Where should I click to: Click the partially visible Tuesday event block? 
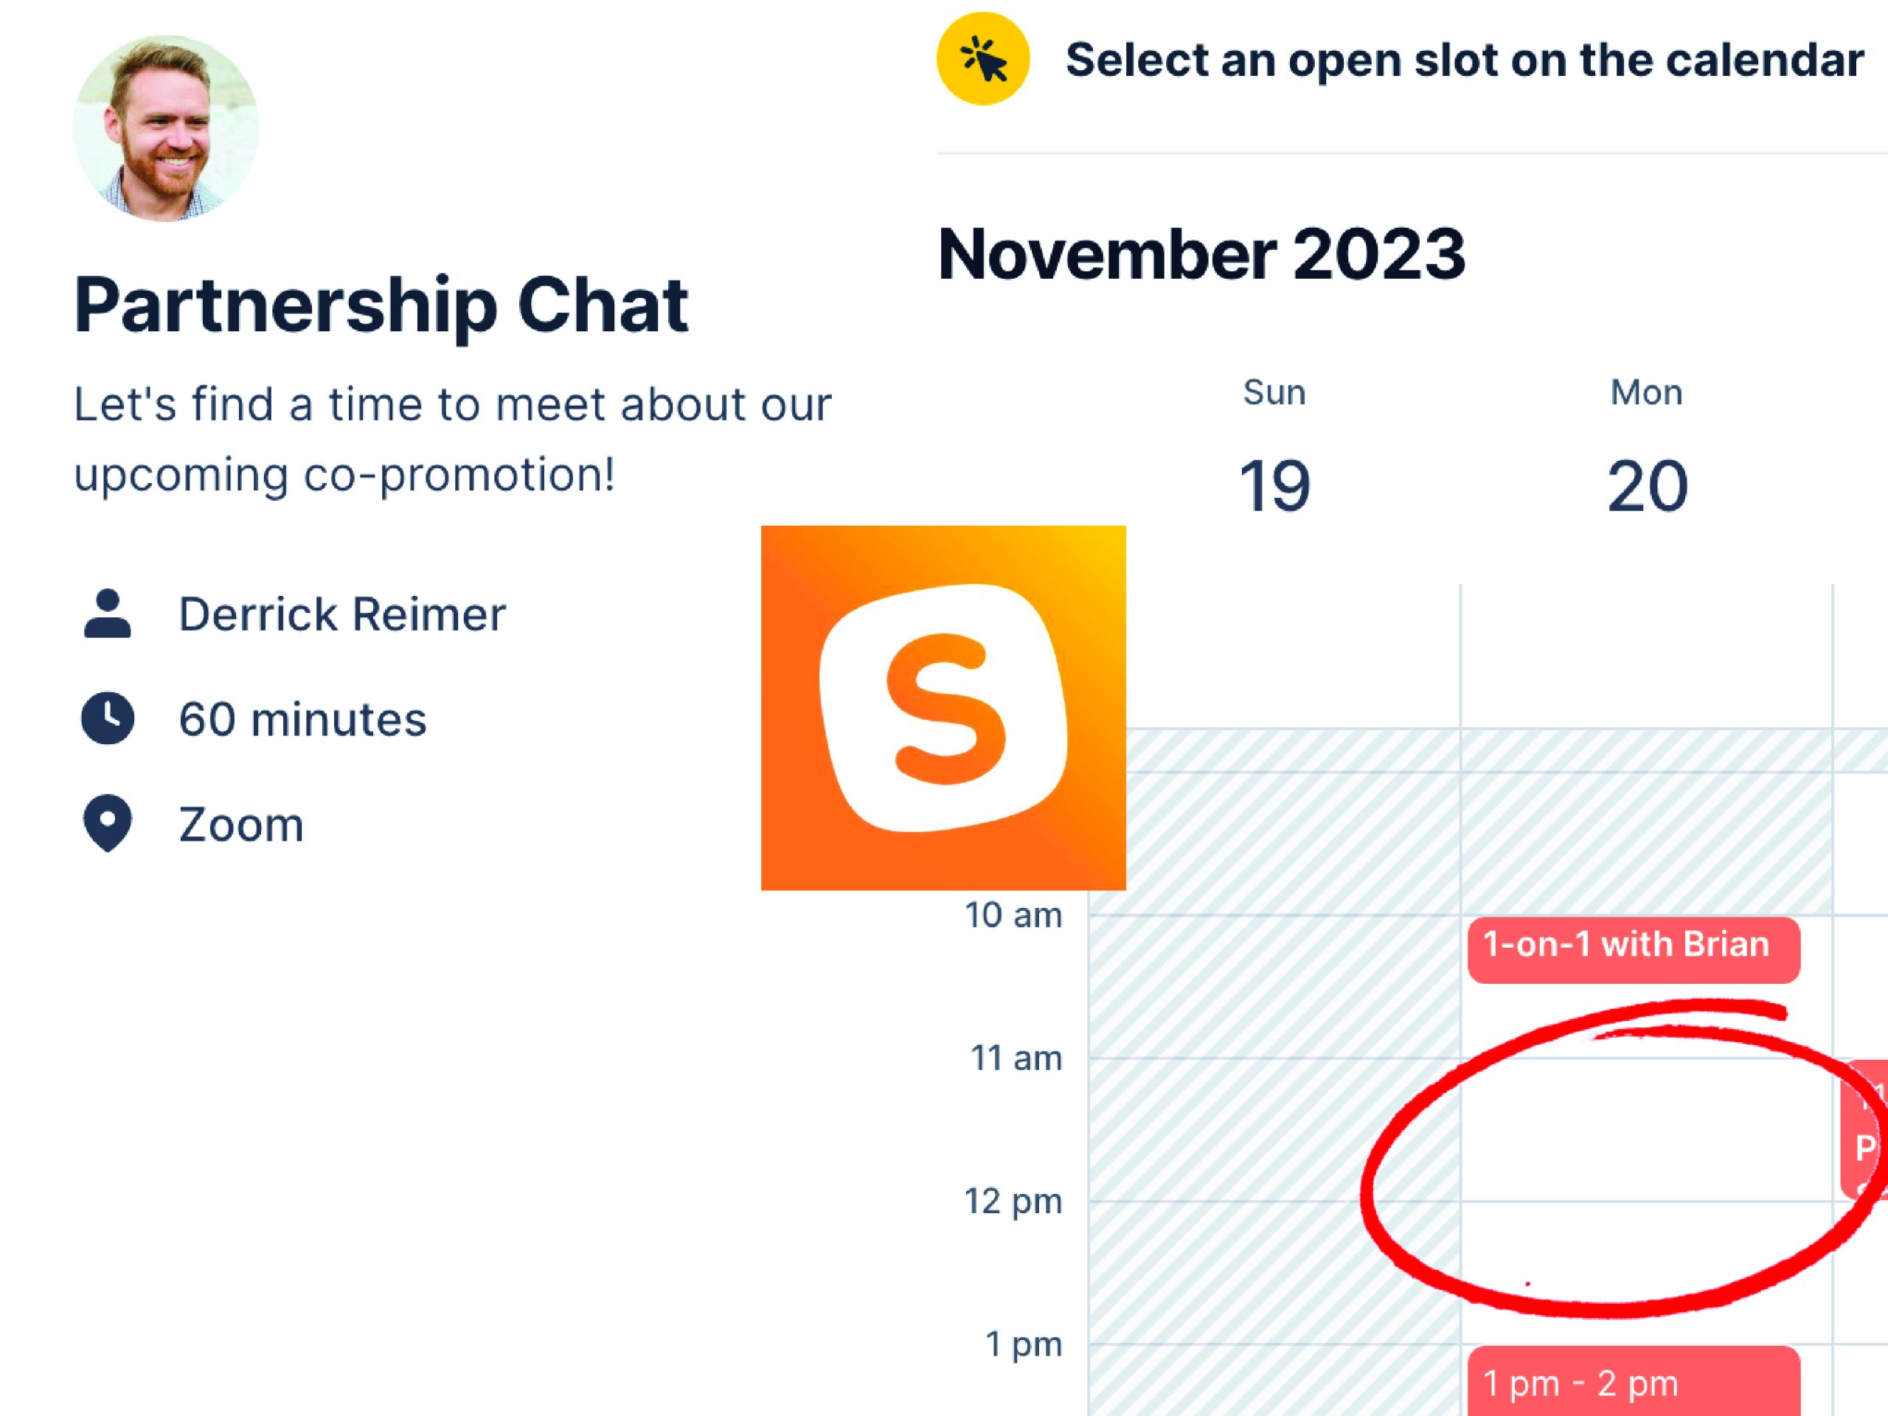1864,1130
